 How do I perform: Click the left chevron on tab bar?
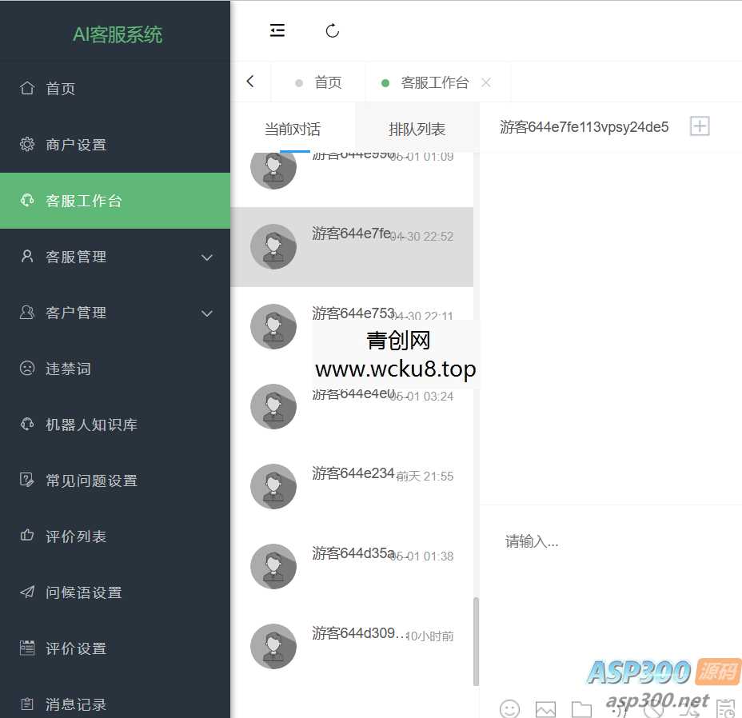249,81
